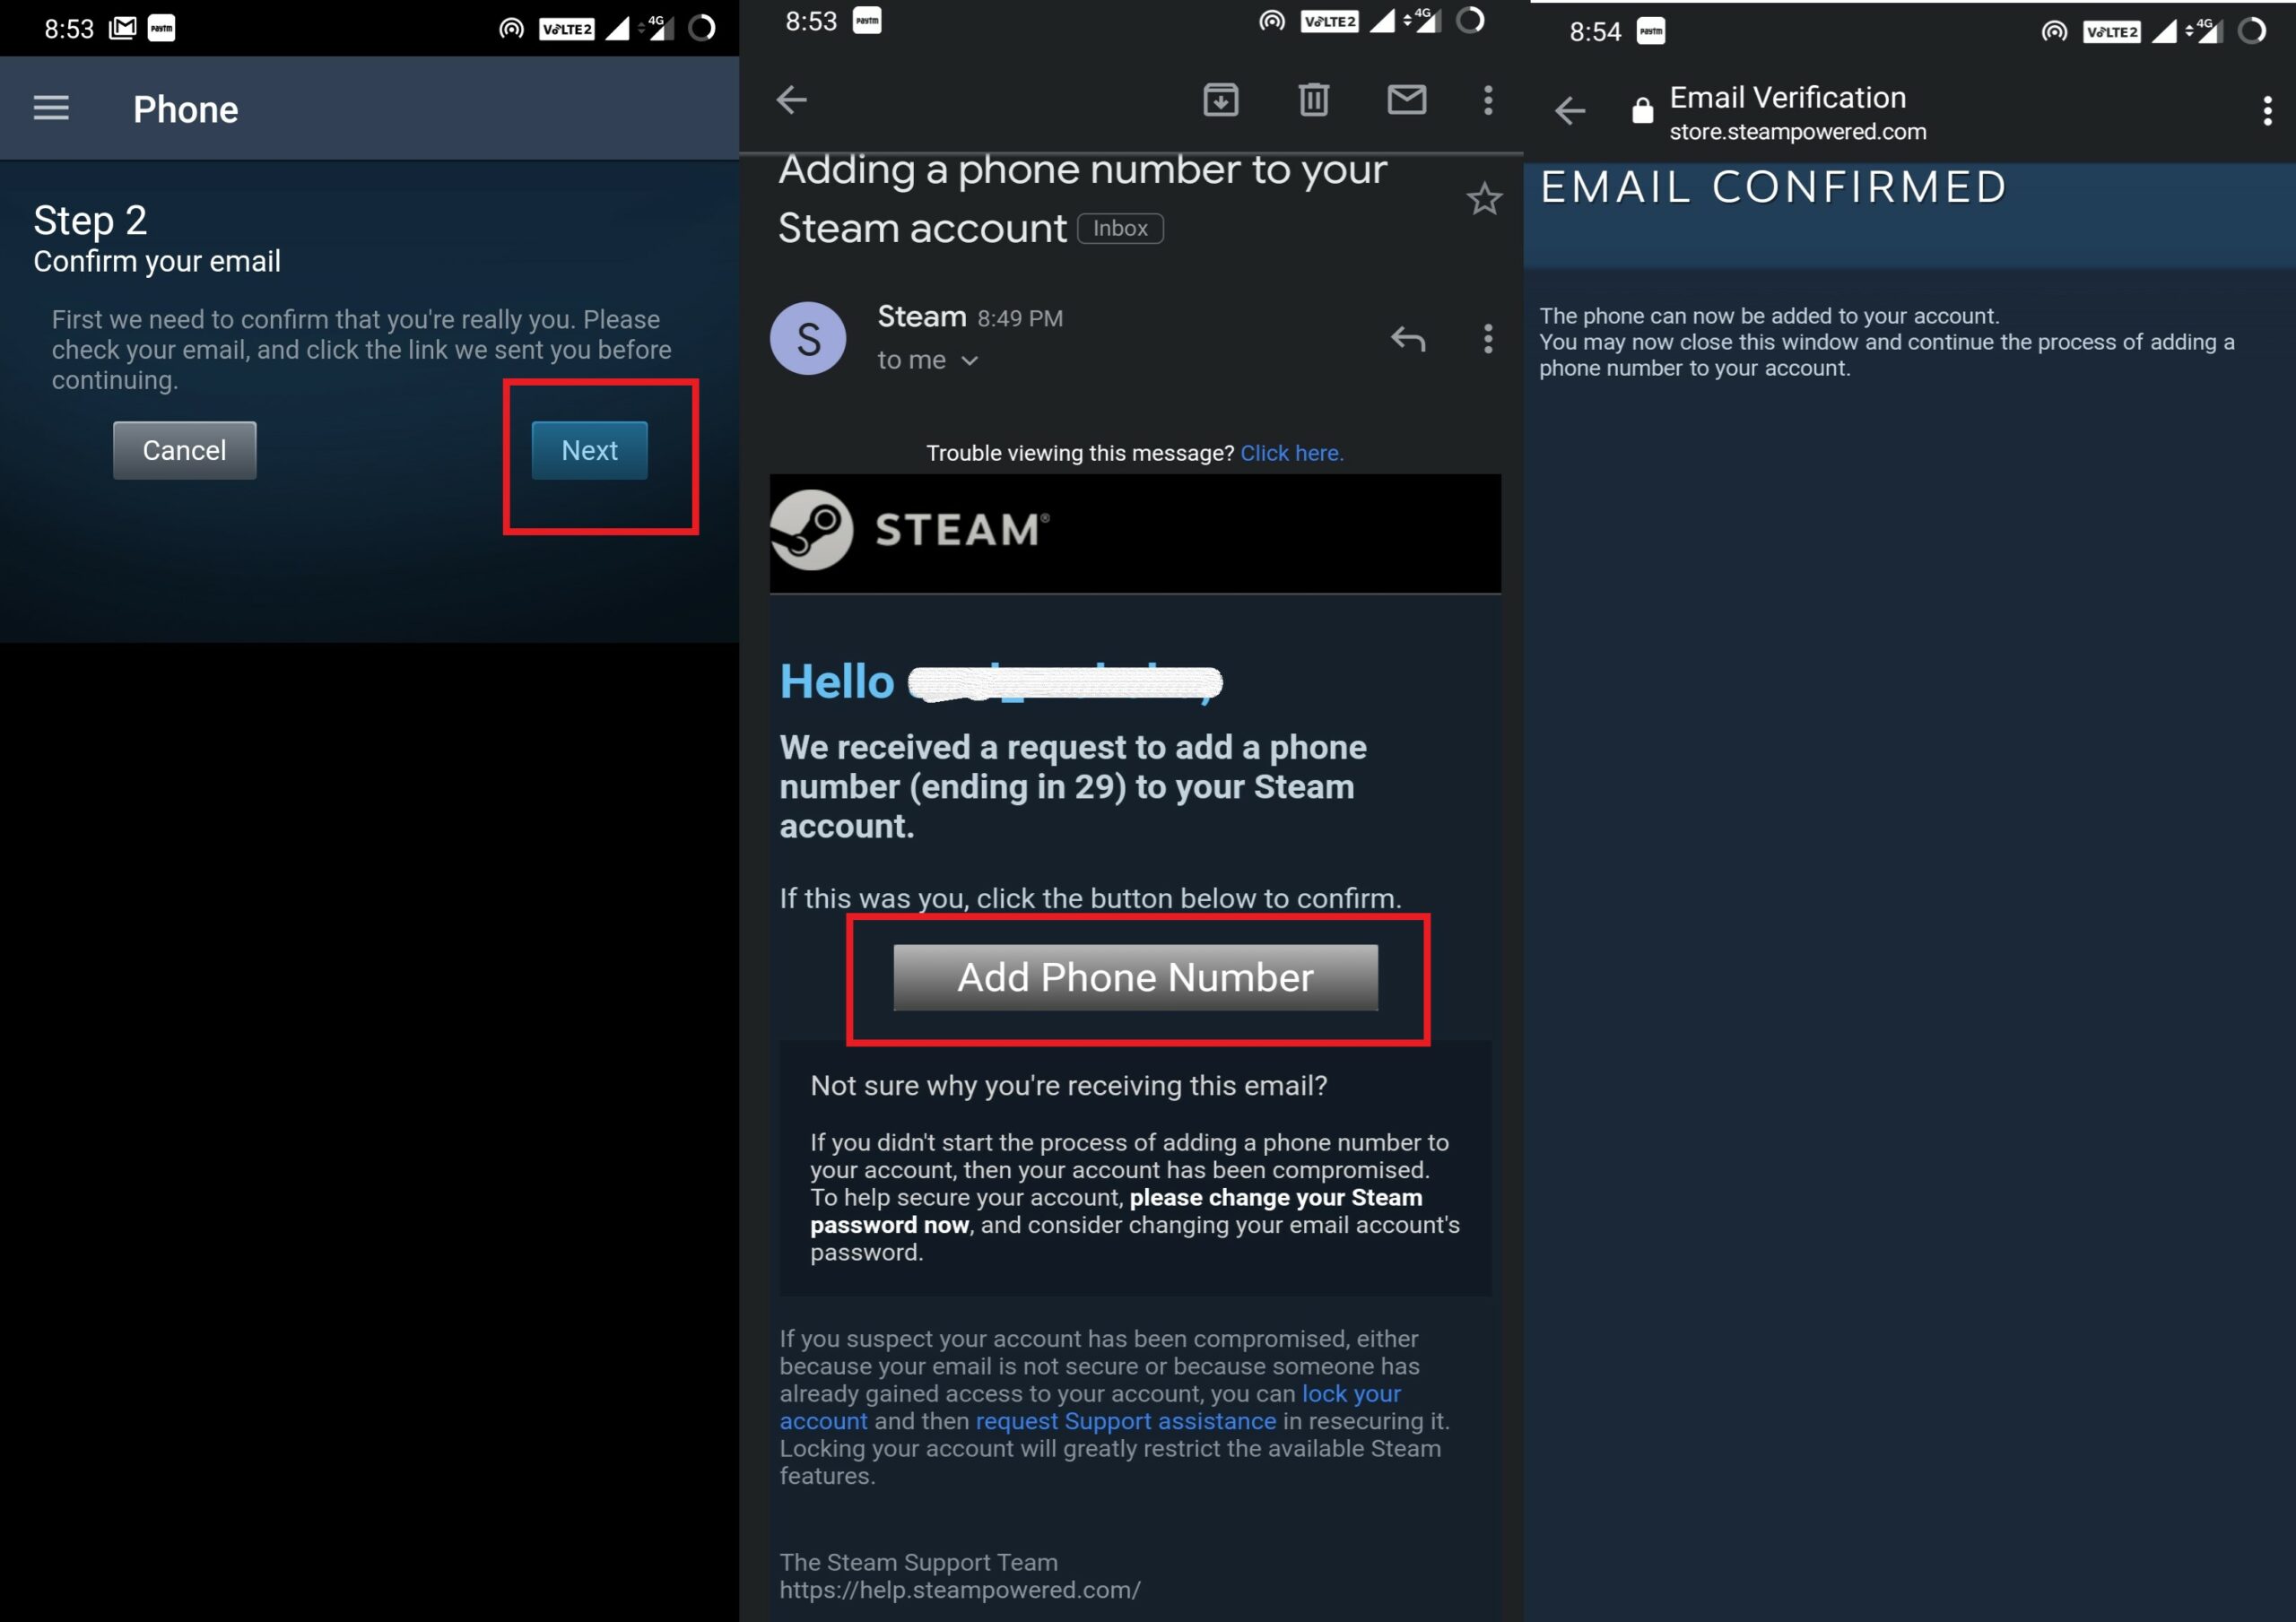Tap the hamburger menu in Phone screen
The width and height of the screenshot is (2296, 1622).
pyautogui.click(x=53, y=107)
